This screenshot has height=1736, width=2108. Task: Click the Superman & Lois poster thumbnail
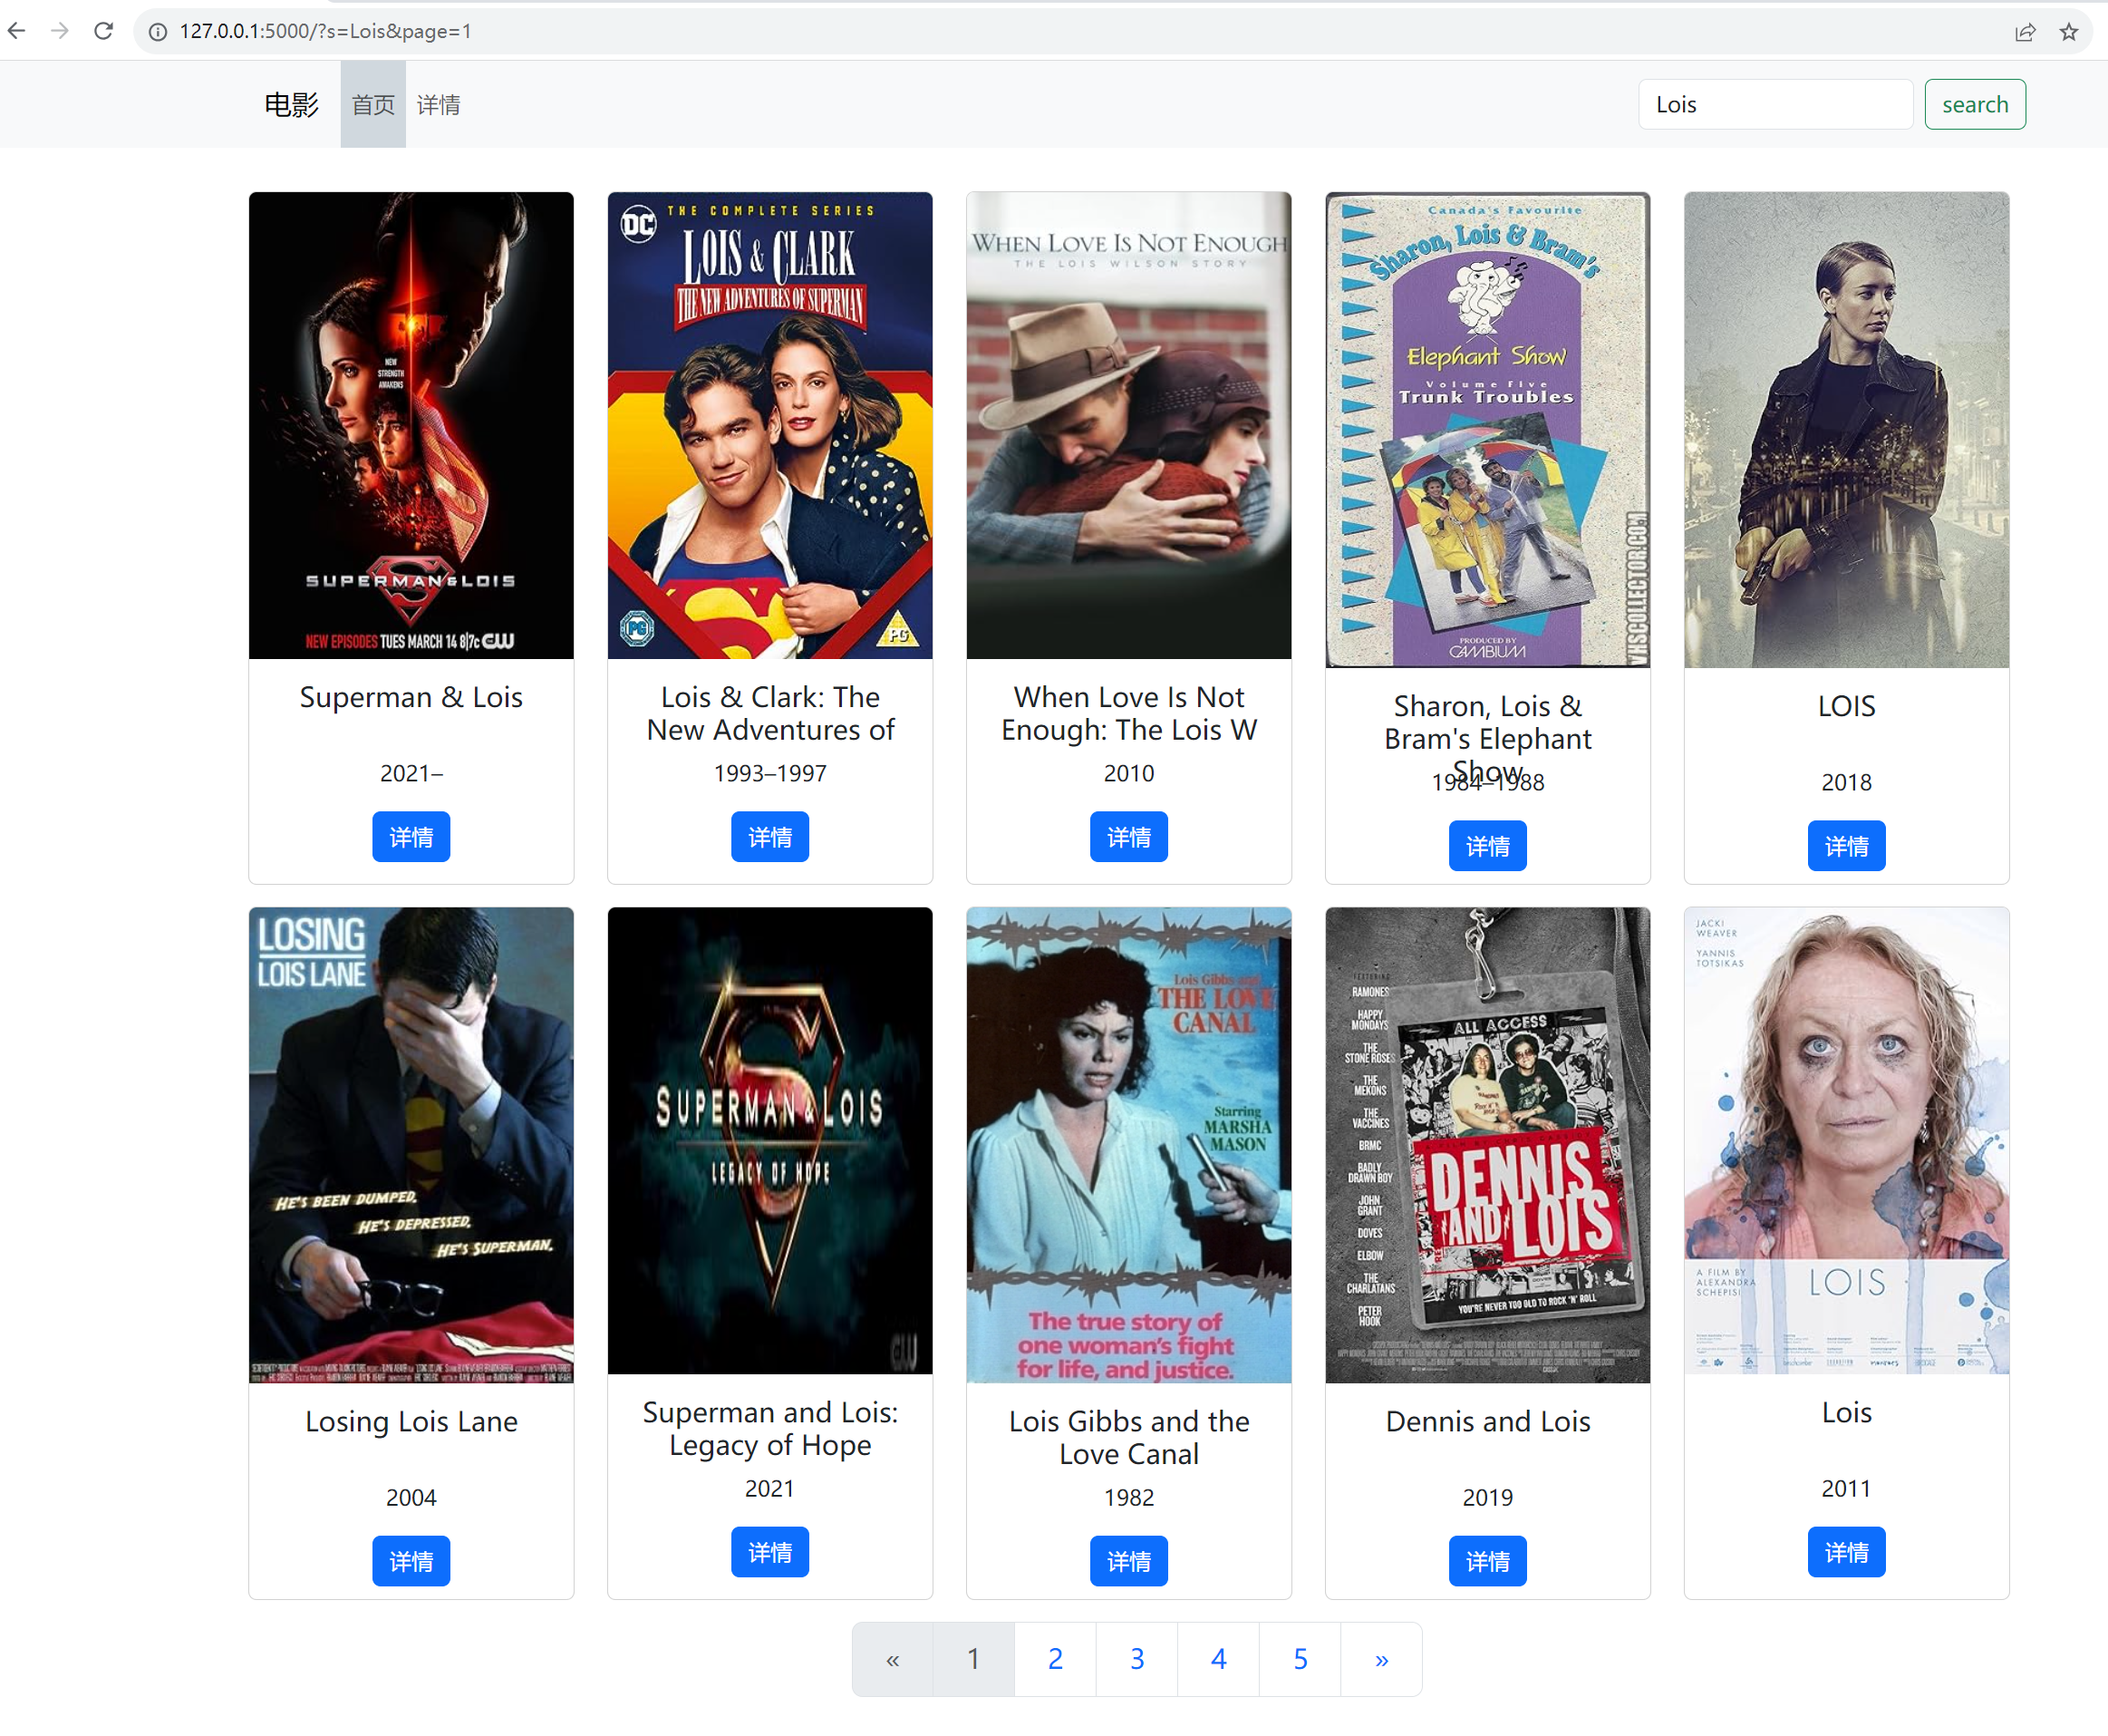click(411, 429)
